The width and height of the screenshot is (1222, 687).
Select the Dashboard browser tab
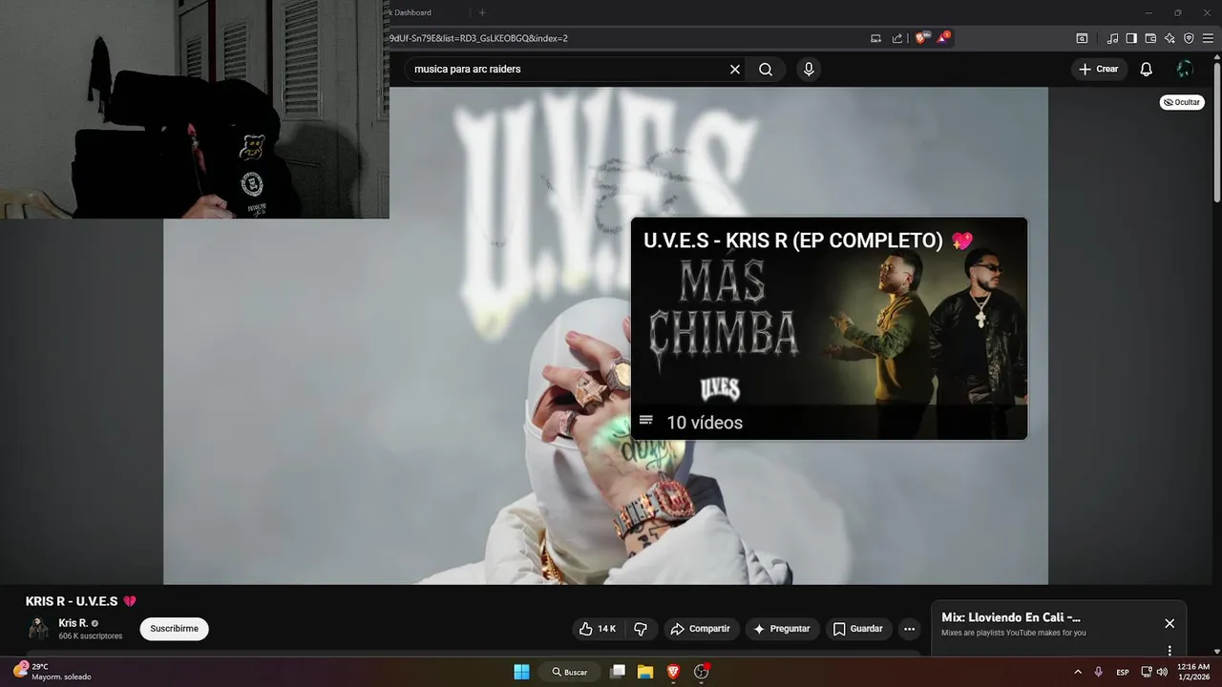(411, 12)
